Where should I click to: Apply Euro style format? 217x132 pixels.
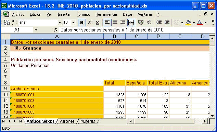click(149, 23)
